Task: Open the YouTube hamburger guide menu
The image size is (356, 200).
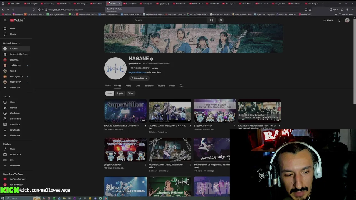Action: [5, 20]
